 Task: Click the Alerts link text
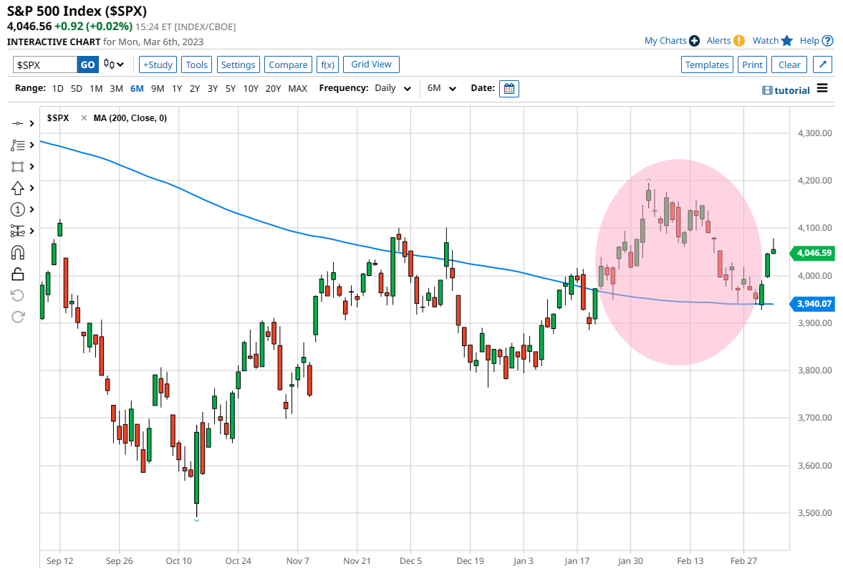[718, 41]
